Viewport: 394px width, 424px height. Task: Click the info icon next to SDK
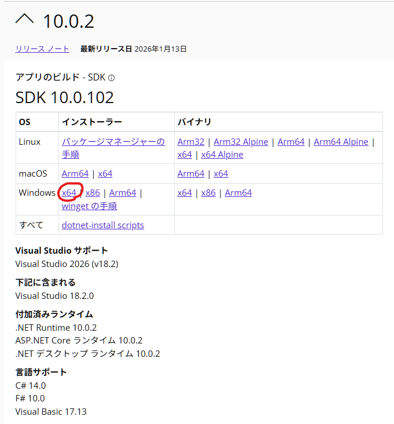point(112,78)
